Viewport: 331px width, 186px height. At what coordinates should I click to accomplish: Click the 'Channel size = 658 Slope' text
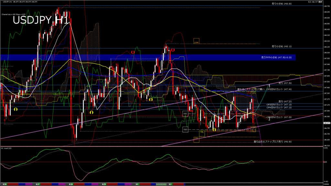(x=14, y=15)
